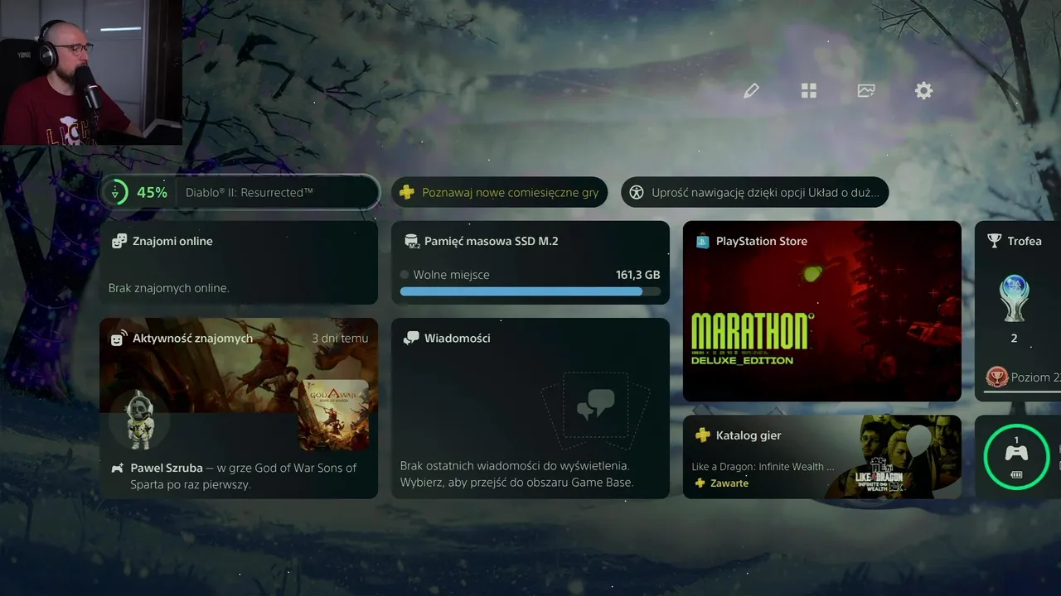Click the trophy level 'Poziom' badge
The width and height of the screenshot is (1061, 596).
click(996, 377)
